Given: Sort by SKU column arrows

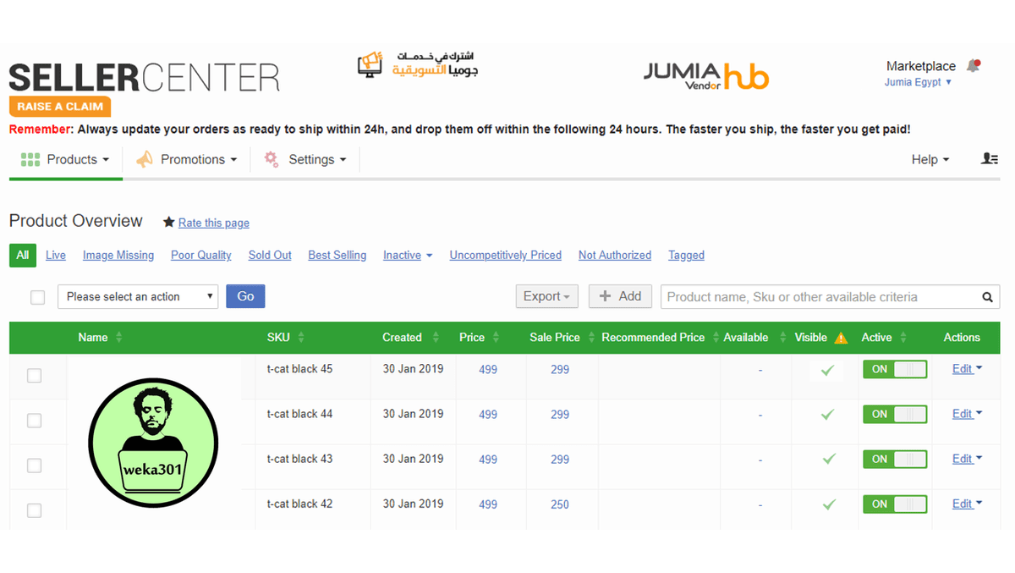Looking at the screenshot, I should click(301, 337).
